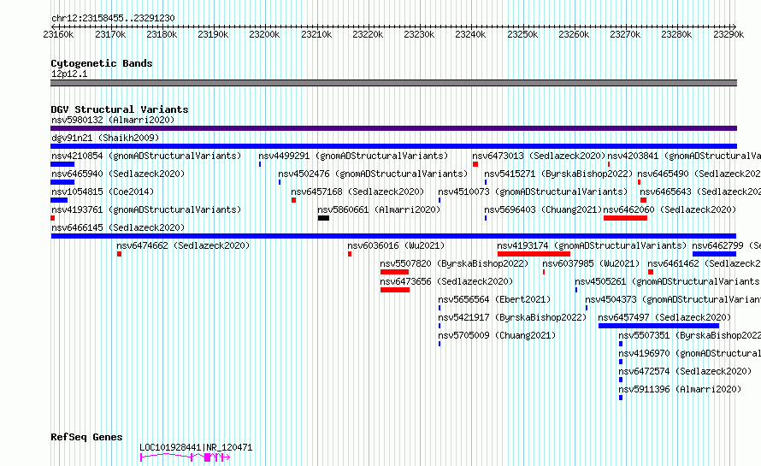This screenshot has height=466, width=761.
Task: Open nsv5507820 (ByrskaBishop2022) label
Action: (x=454, y=263)
